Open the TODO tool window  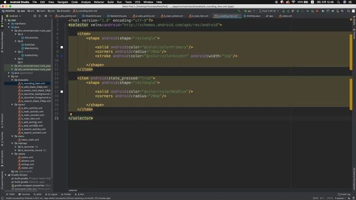(x=11, y=194)
